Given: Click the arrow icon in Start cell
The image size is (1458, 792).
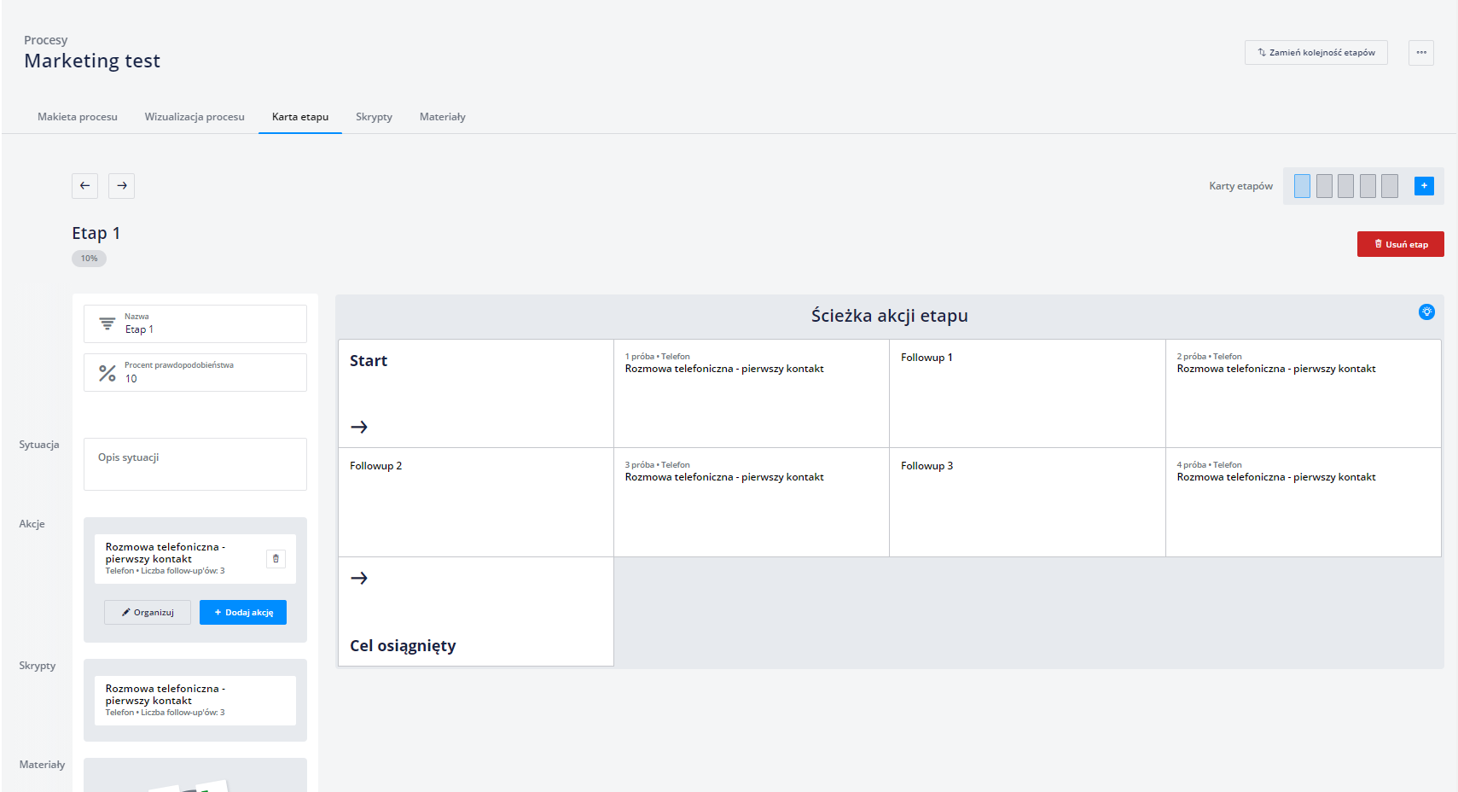Looking at the screenshot, I should (x=359, y=427).
